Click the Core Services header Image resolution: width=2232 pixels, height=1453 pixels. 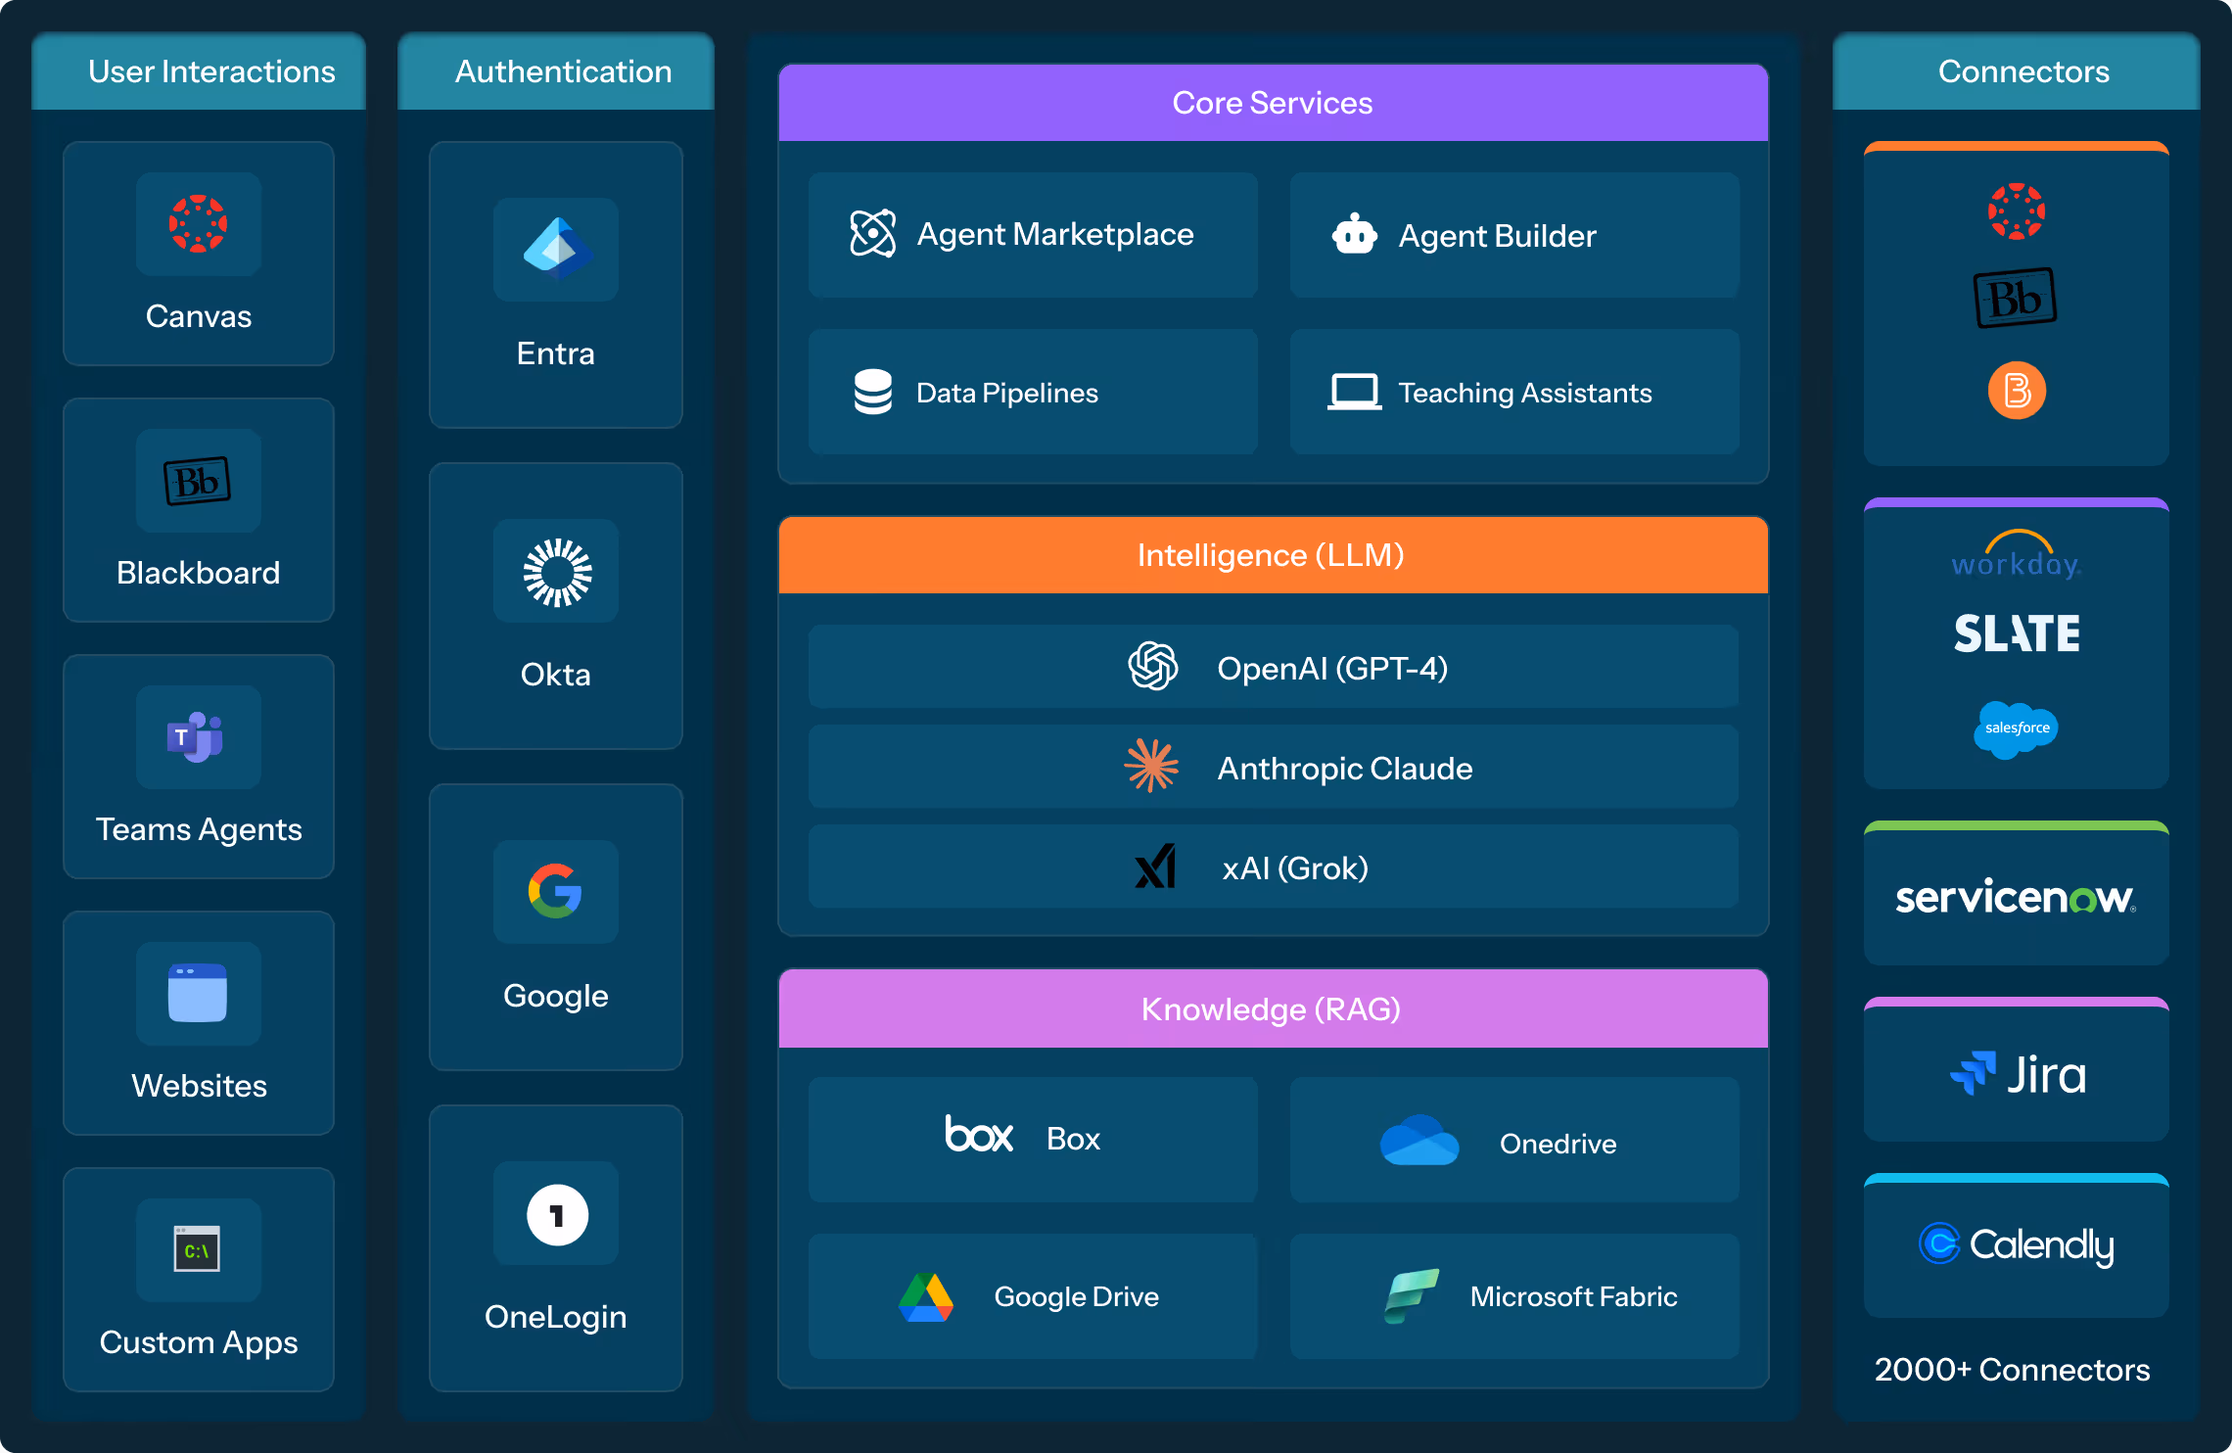(x=1273, y=103)
